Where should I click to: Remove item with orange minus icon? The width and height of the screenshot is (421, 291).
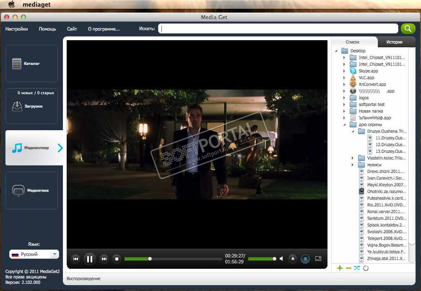tap(348, 268)
